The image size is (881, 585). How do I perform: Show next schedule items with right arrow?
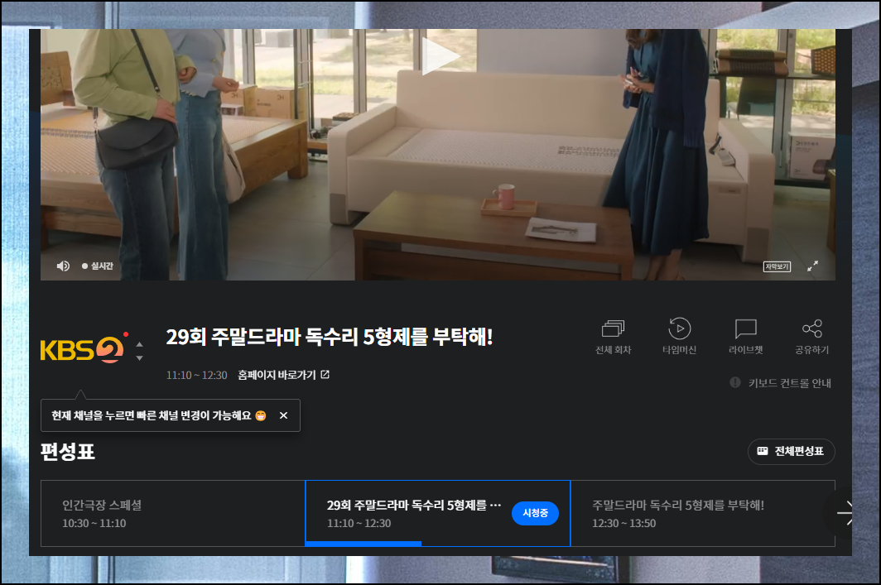coord(843,513)
